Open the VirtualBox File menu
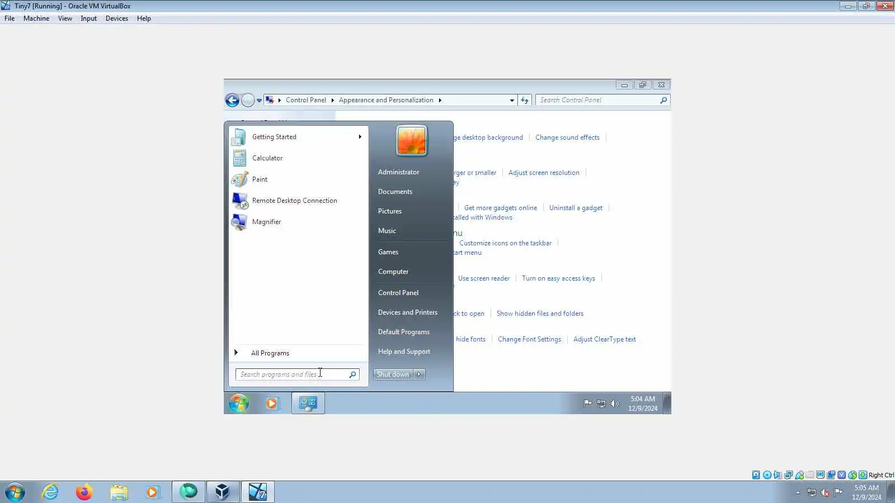Viewport: 895px width, 503px height. coord(10,18)
